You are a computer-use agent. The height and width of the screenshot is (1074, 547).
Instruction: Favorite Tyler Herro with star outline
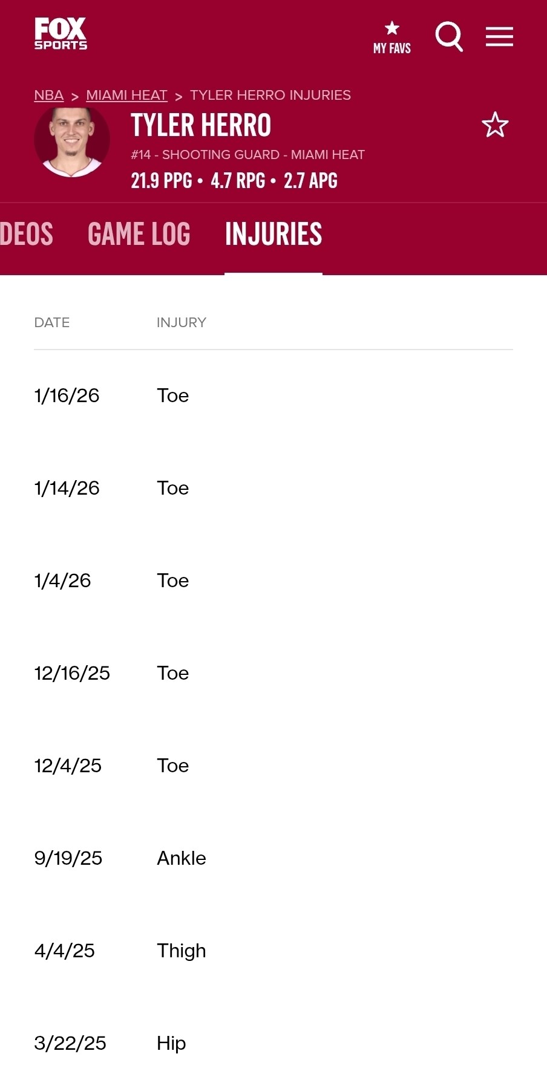click(x=495, y=125)
